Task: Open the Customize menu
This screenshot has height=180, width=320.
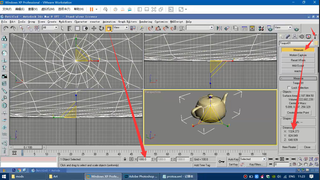Action: coord(161,22)
